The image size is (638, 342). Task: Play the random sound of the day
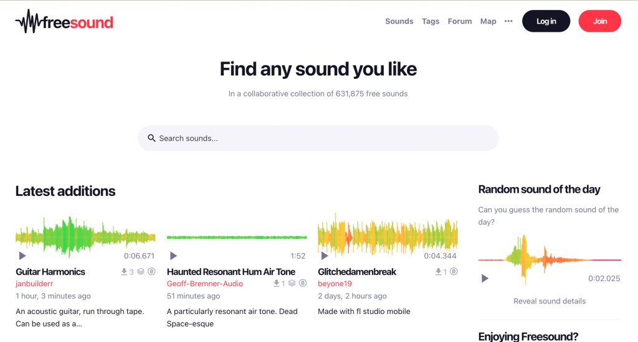tap(485, 279)
